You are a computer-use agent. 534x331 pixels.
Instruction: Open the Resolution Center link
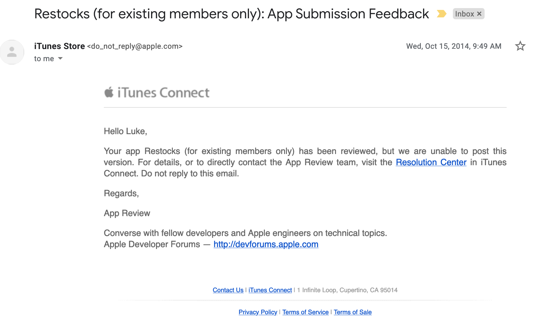(x=431, y=162)
